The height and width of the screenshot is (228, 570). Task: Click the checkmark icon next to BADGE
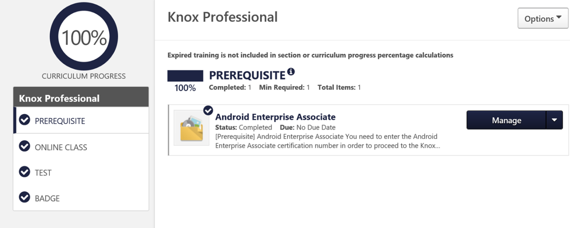pos(25,197)
